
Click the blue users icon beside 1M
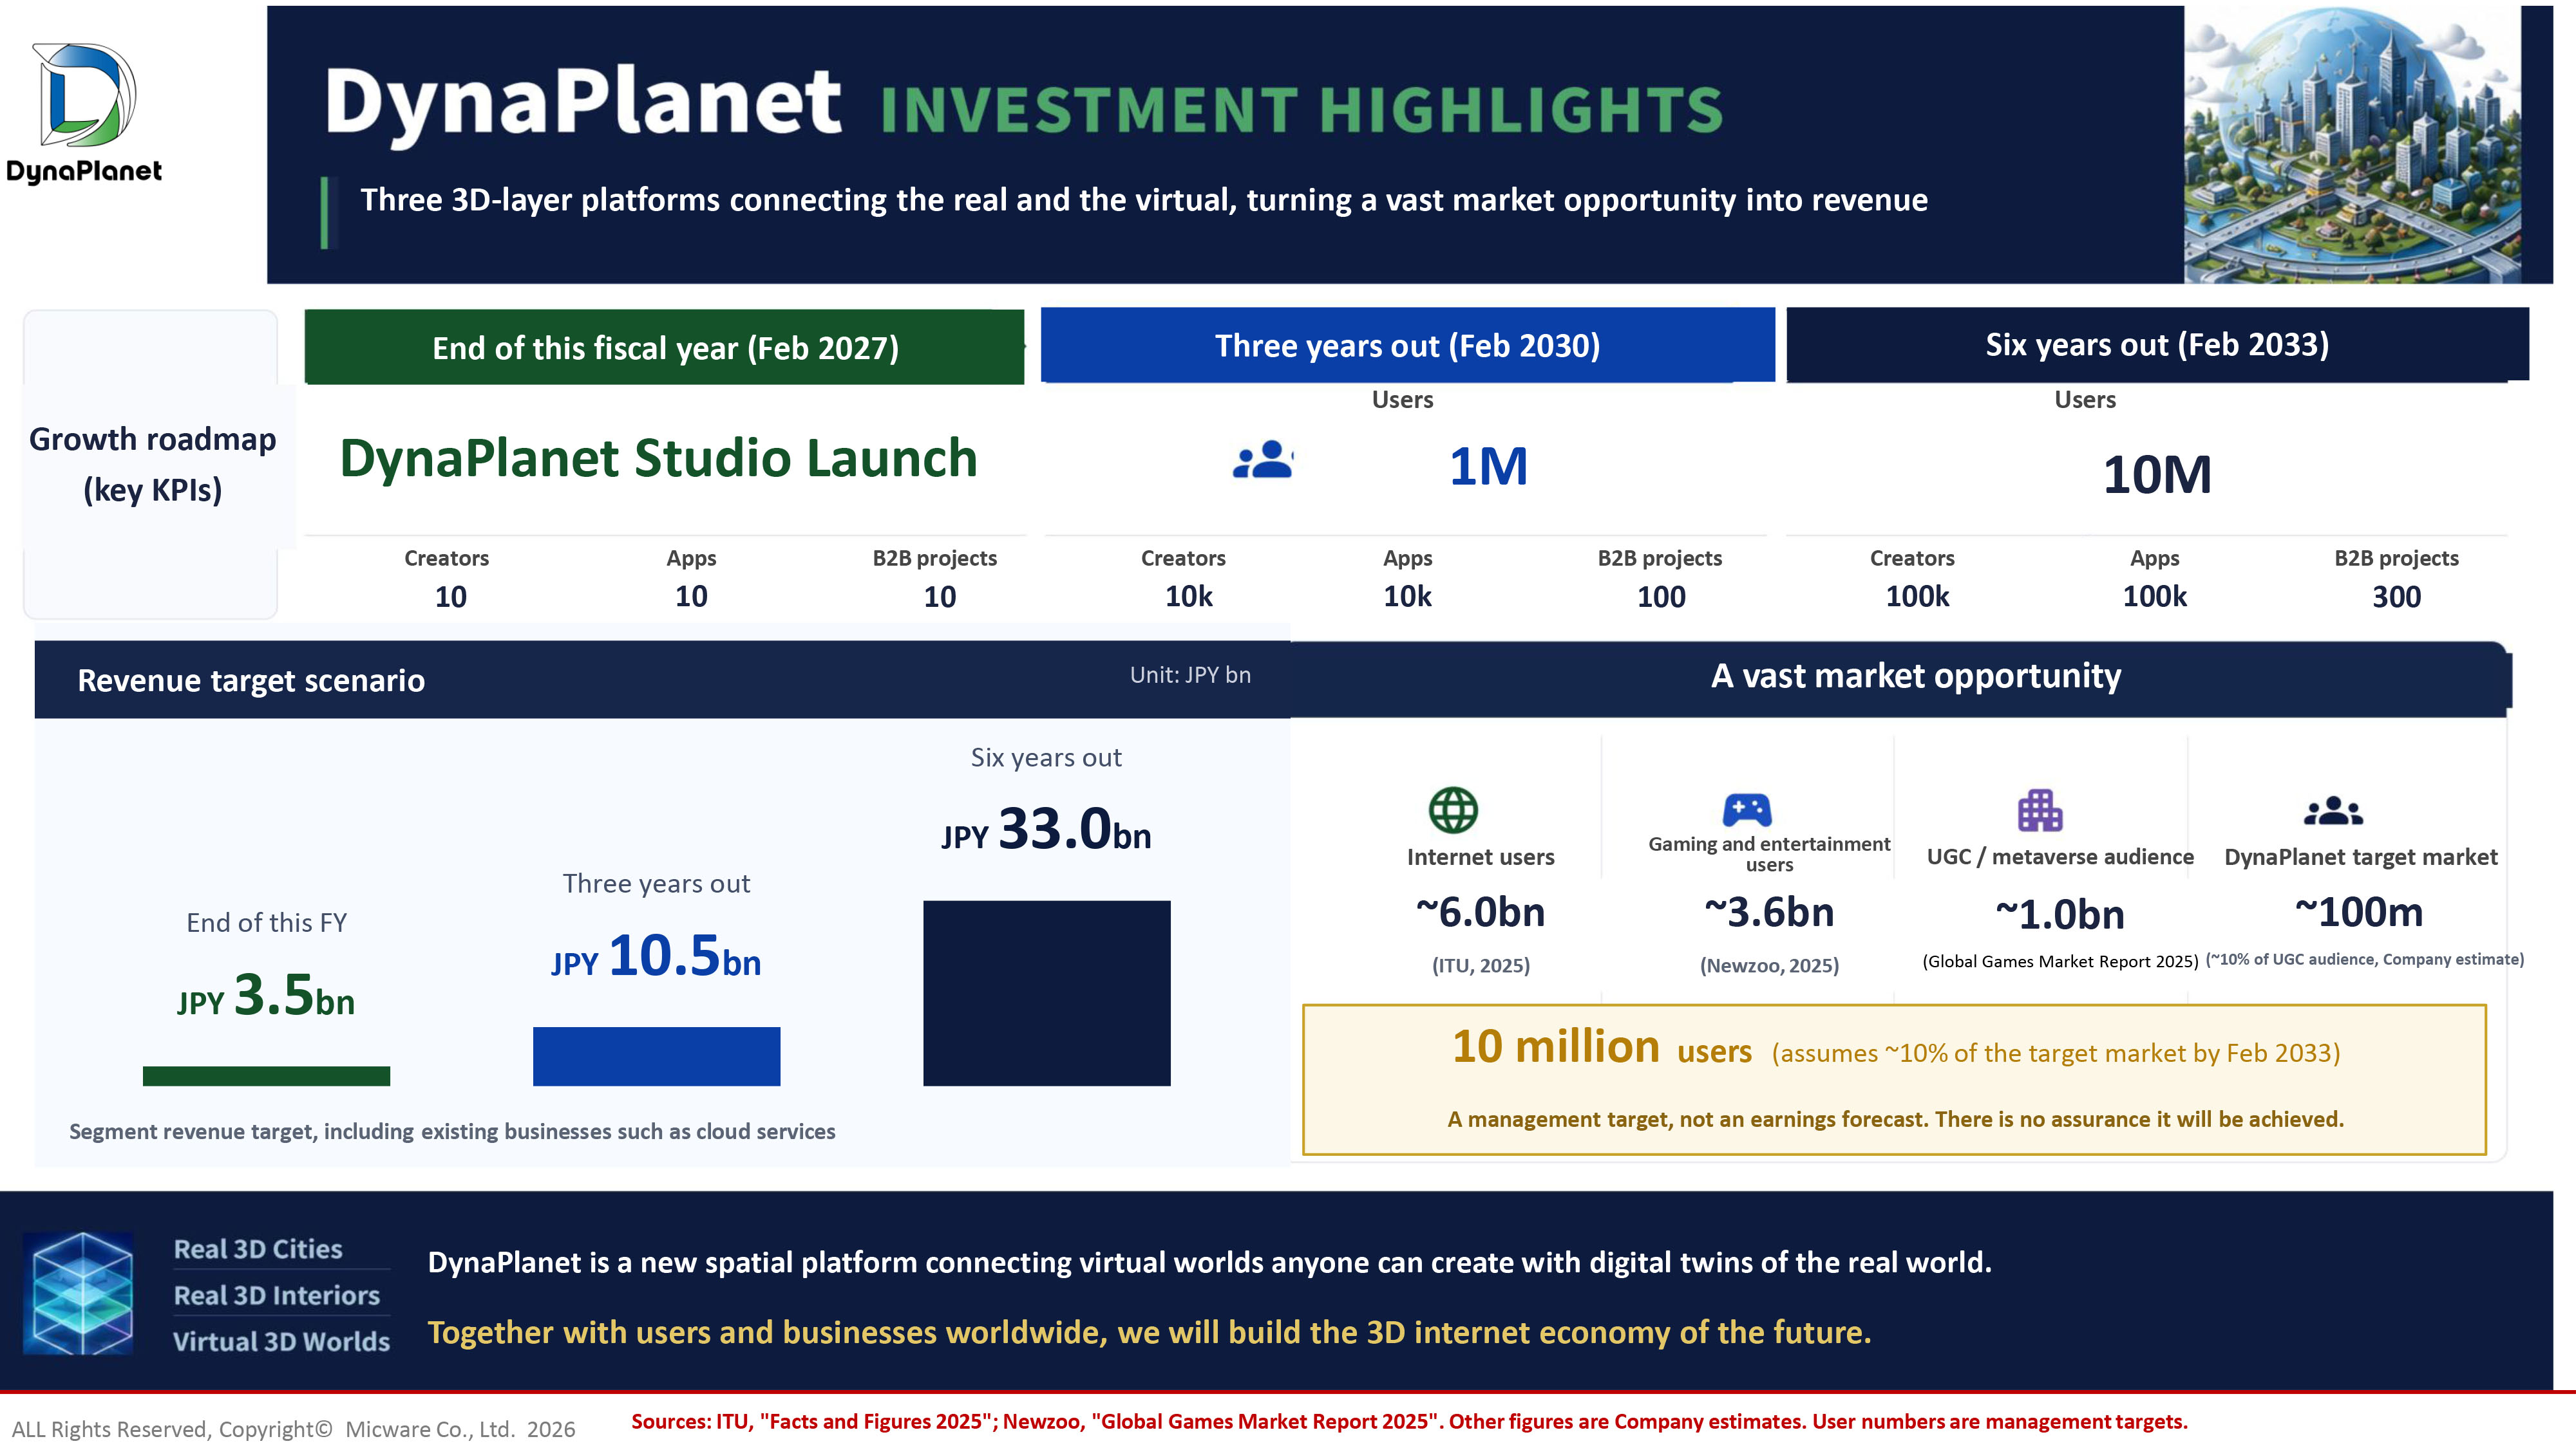coord(1263,459)
